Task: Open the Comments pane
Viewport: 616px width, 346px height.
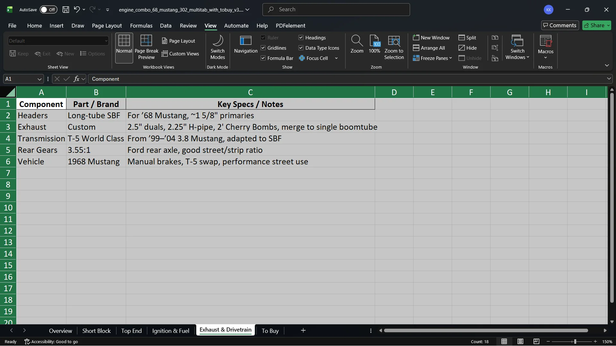Action: (x=560, y=25)
